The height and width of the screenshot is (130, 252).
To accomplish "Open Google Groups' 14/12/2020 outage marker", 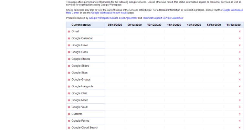I will click(240, 80).
